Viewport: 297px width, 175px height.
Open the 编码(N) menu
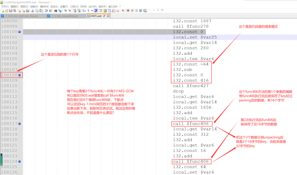(44, 6)
